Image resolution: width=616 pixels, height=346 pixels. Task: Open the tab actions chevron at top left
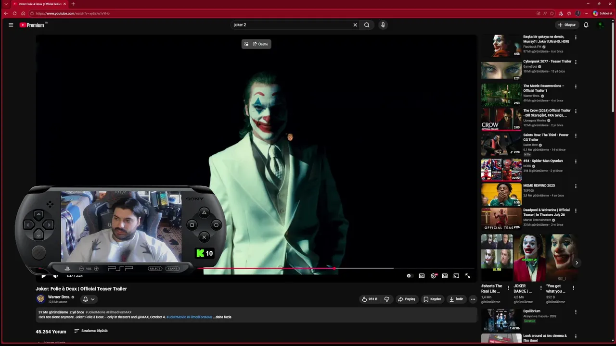[x=6, y=4]
